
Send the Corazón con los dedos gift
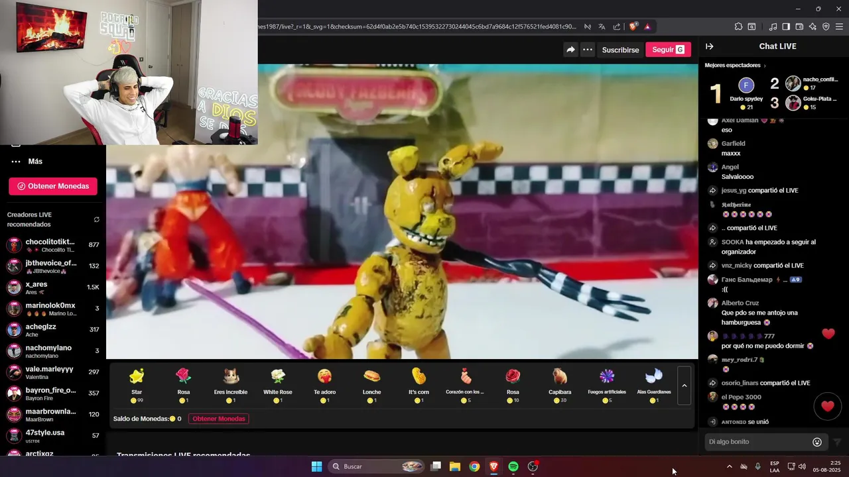pos(466,385)
